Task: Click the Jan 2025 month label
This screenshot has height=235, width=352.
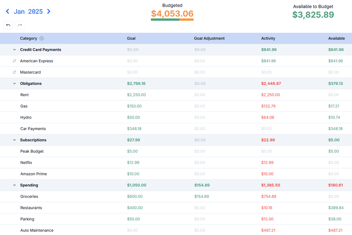Action: pyautogui.click(x=28, y=11)
